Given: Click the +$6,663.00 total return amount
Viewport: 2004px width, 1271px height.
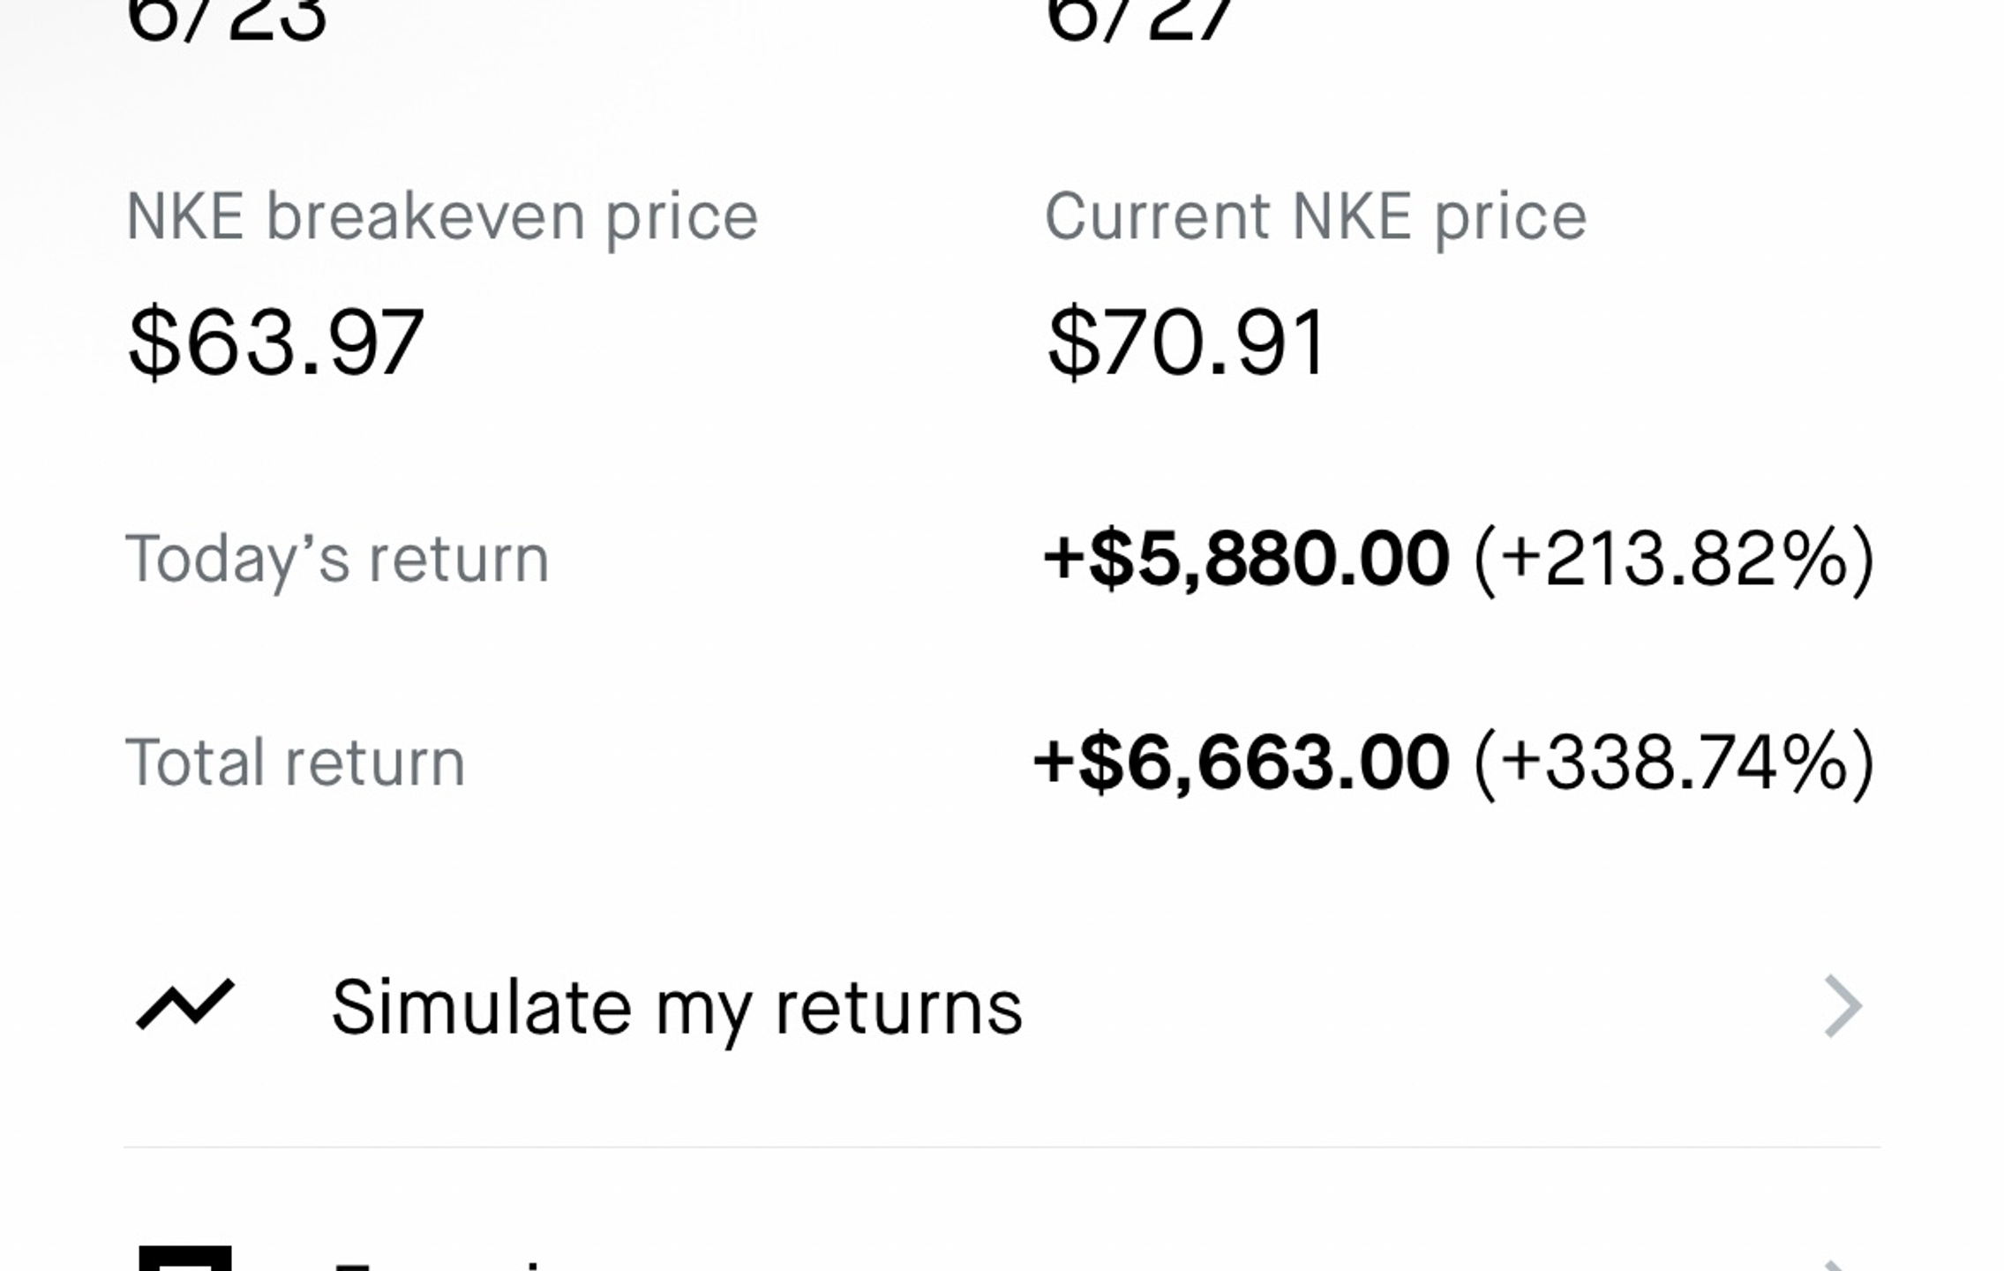Looking at the screenshot, I should click(1241, 763).
